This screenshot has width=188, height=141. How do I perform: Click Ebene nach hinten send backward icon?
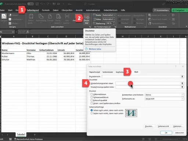coord(149,19)
